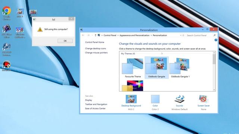Open Sounds via the music notes icon
The height and width of the screenshot is (134, 239).
click(179, 99)
